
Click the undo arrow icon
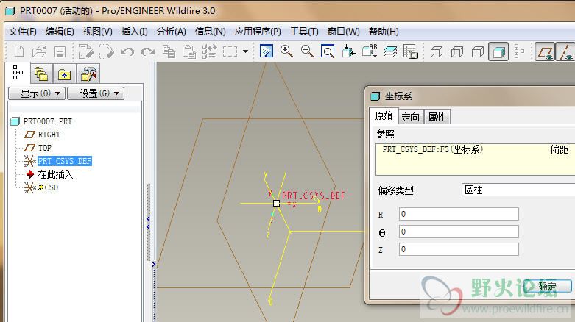(x=127, y=51)
